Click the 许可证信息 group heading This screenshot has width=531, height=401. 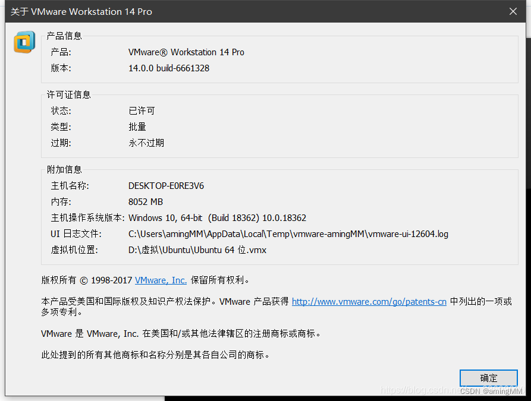69,94
